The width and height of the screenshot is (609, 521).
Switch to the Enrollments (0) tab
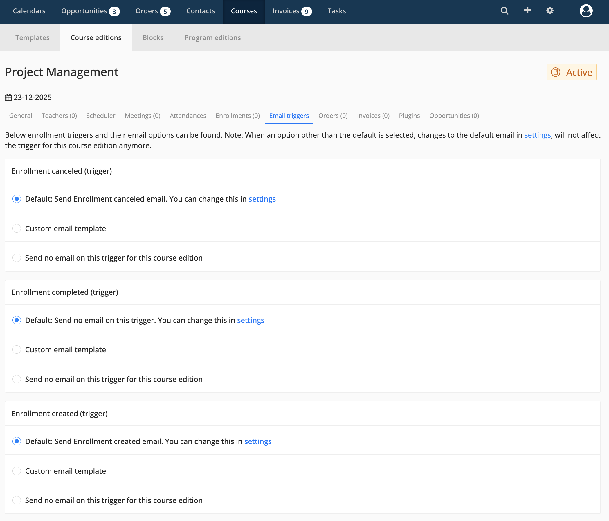(x=237, y=116)
